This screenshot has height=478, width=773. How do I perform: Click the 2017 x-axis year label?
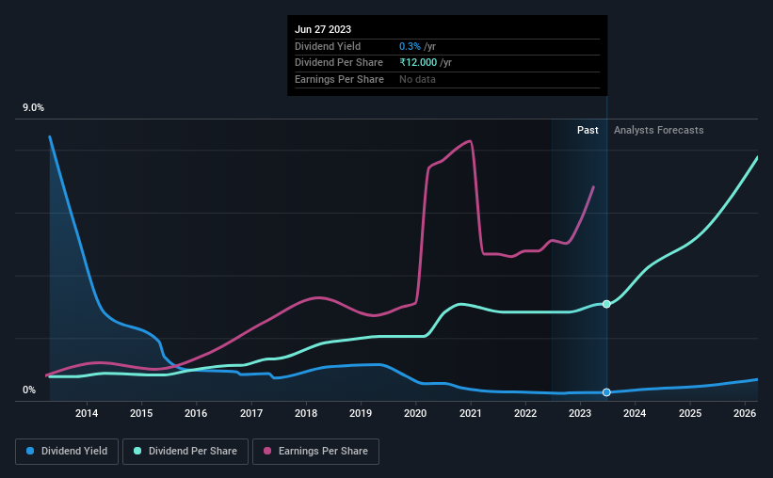(x=251, y=413)
